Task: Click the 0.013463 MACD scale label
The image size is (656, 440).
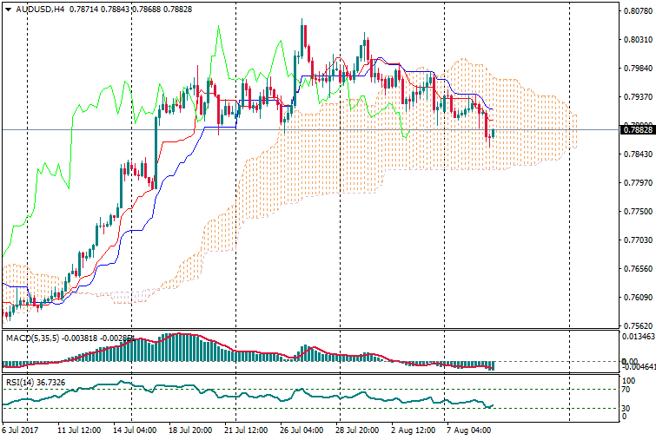Action: 637,336
